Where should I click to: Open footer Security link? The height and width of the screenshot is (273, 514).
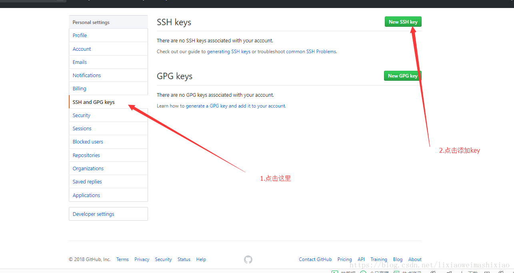tap(163, 259)
